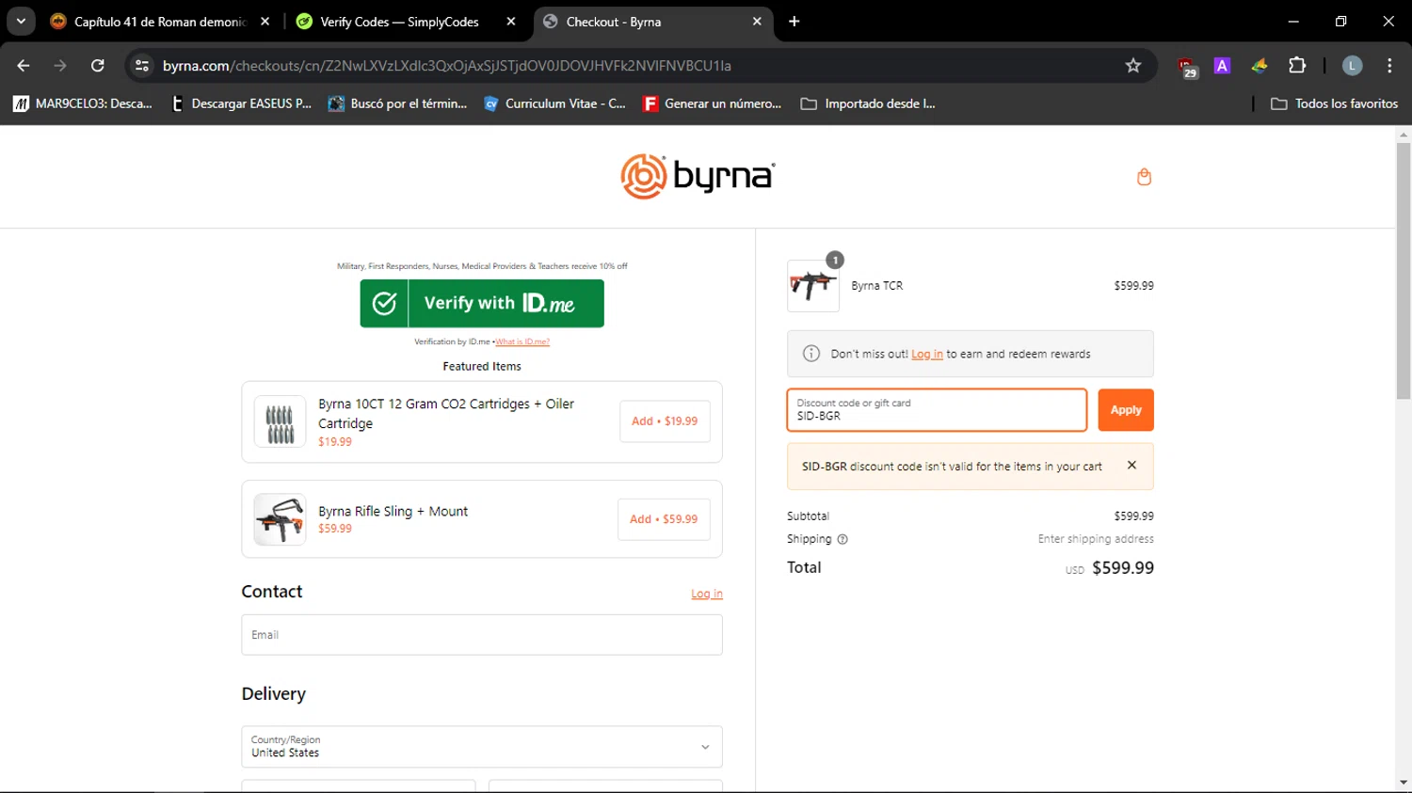This screenshot has width=1412, height=793.
Task: Open the Buscó por el término bookmark
Action: point(397,103)
